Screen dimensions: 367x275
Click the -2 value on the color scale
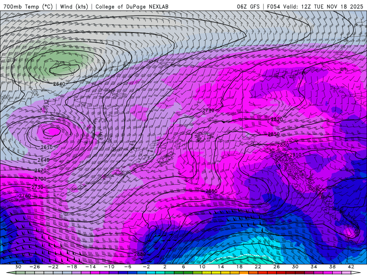tap(146, 267)
